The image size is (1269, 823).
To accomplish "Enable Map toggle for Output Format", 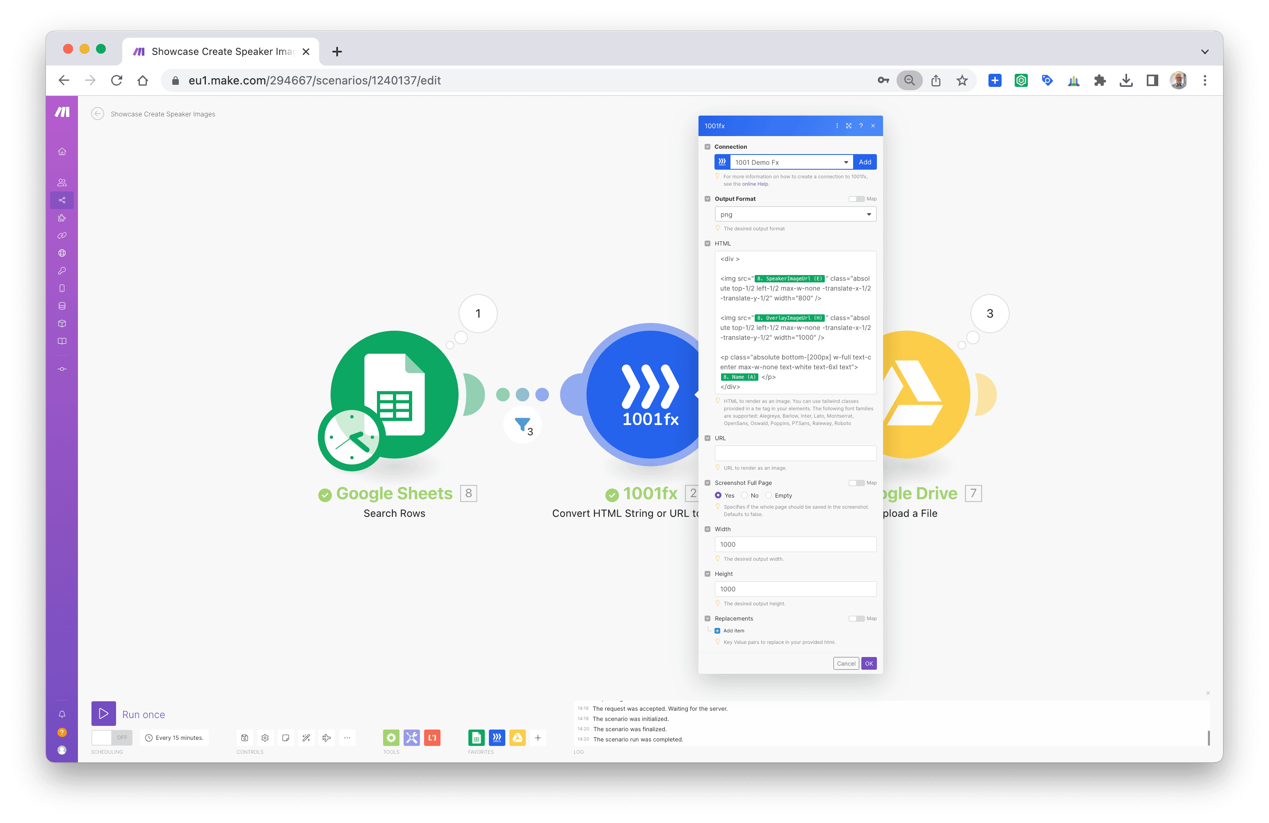I will (856, 199).
